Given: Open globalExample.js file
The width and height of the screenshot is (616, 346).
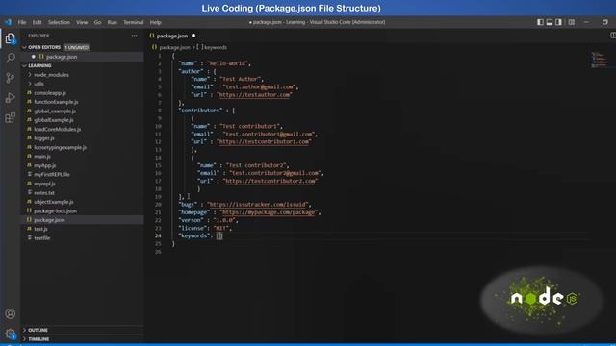Looking at the screenshot, I should pyautogui.click(x=54, y=120).
